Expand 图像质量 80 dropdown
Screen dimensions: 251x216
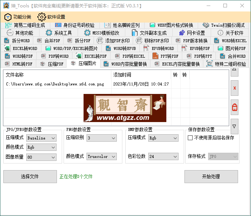pos(41,157)
